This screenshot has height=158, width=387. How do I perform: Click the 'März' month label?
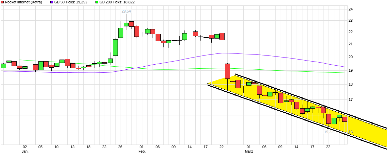pos(249,151)
